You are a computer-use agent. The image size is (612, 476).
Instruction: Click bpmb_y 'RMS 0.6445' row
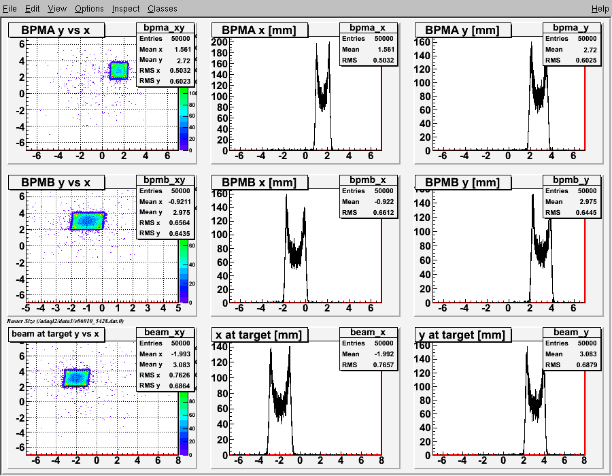click(x=571, y=213)
